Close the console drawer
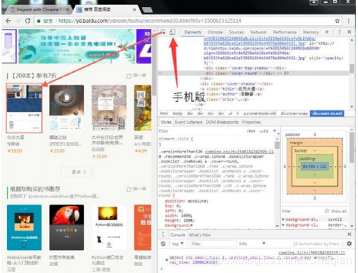Screen dimensions: 358x273 point(349,235)
